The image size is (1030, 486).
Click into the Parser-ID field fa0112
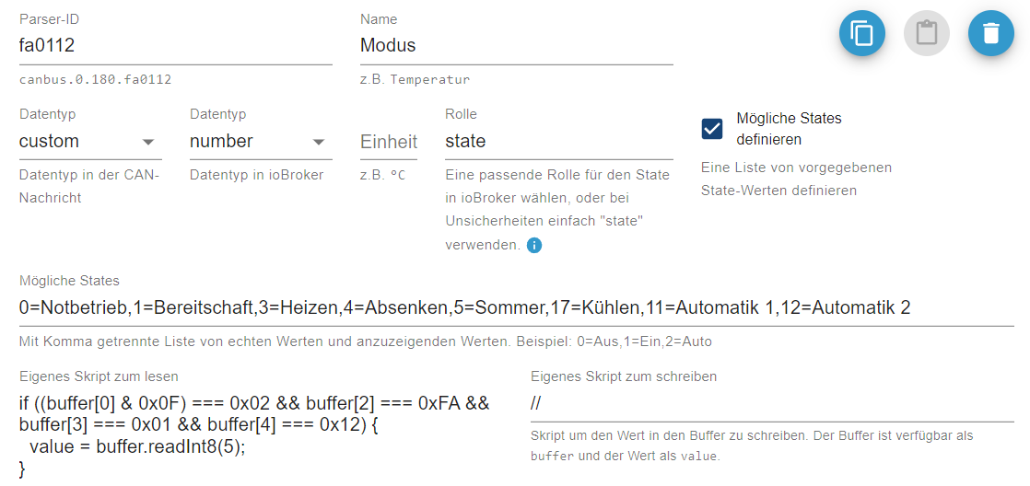click(x=175, y=45)
